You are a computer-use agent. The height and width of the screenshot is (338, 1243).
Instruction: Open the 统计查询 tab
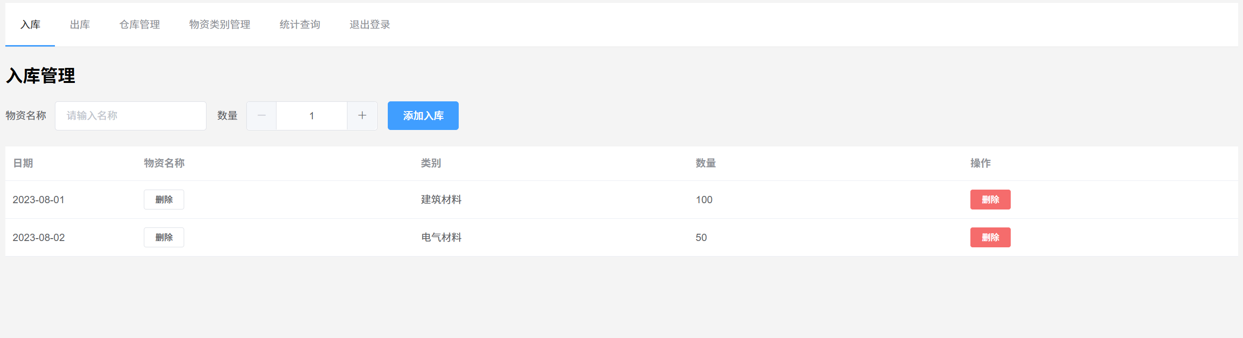click(300, 25)
